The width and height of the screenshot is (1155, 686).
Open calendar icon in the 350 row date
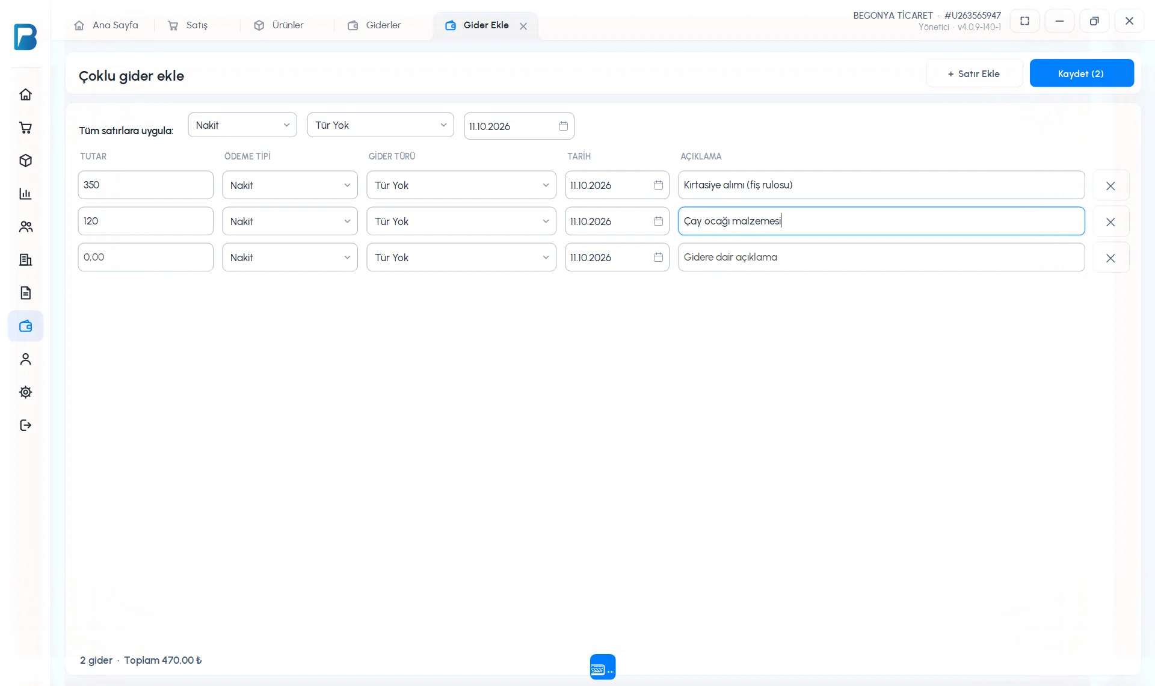(x=658, y=185)
